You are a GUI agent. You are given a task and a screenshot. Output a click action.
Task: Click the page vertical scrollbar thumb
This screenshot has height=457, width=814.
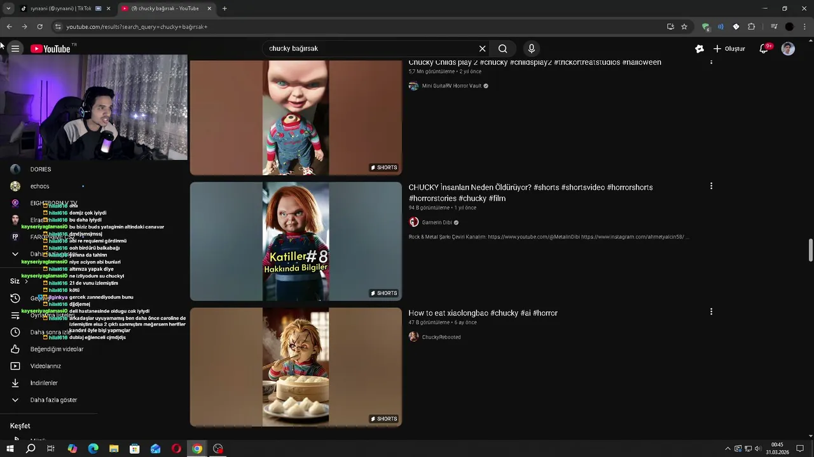(x=810, y=250)
